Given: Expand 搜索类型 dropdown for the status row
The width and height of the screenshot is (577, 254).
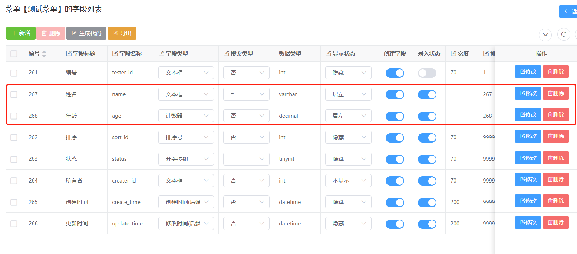Looking at the screenshot, I should point(246,159).
